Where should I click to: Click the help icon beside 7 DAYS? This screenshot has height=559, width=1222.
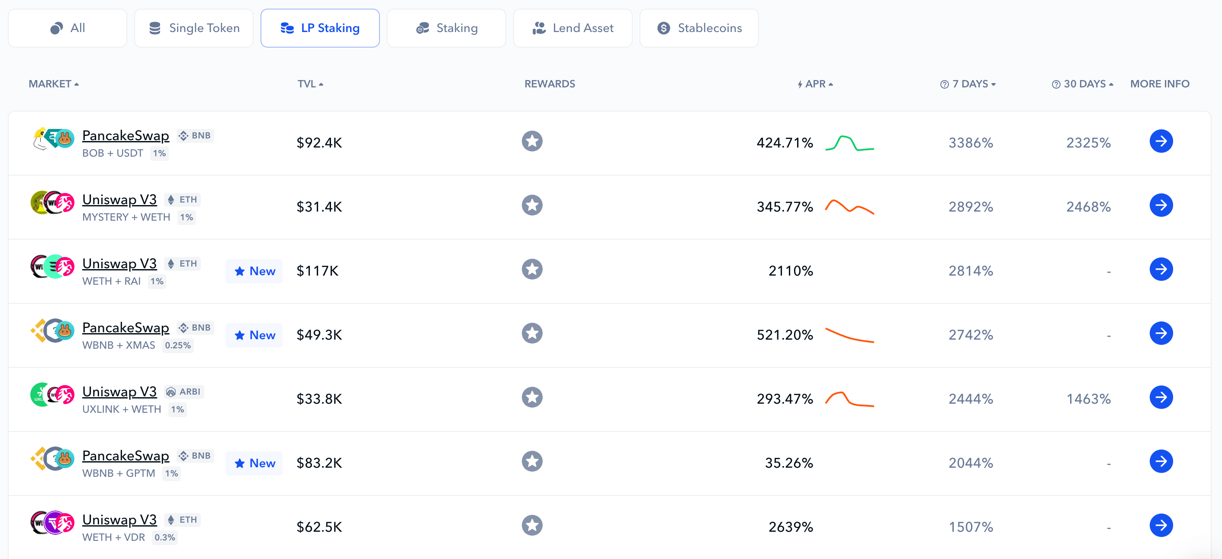click(944, 84)
